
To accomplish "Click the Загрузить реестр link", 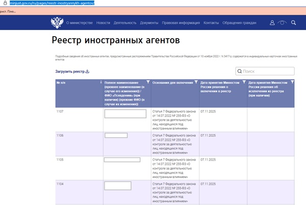I will tap(69, 71).
